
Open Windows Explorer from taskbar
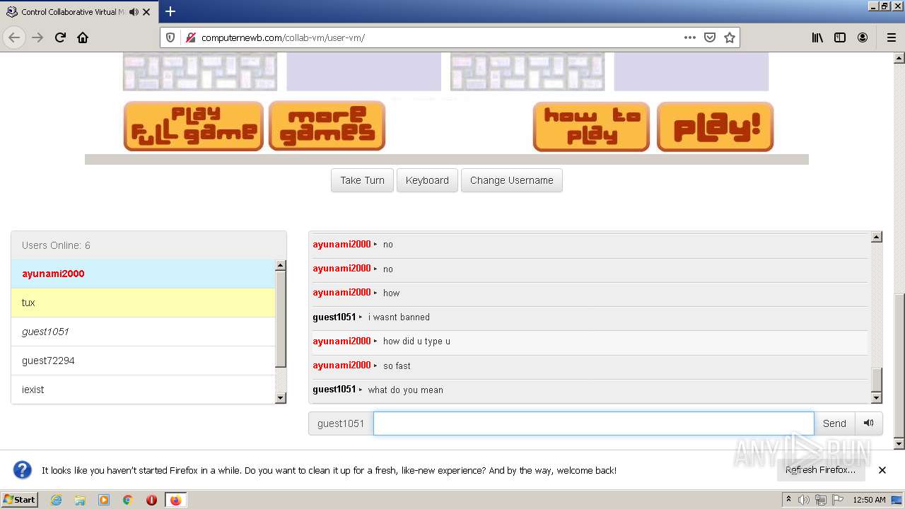(x=80, y=500)
